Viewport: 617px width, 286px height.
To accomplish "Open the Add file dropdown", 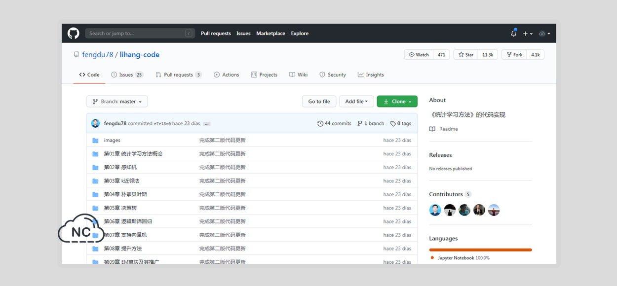I will pyautogui.click(x=356, y=102).
